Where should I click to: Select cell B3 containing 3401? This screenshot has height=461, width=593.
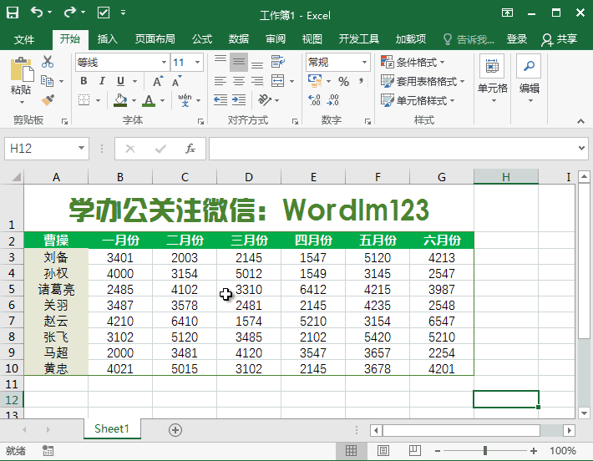tap(120, 258)
